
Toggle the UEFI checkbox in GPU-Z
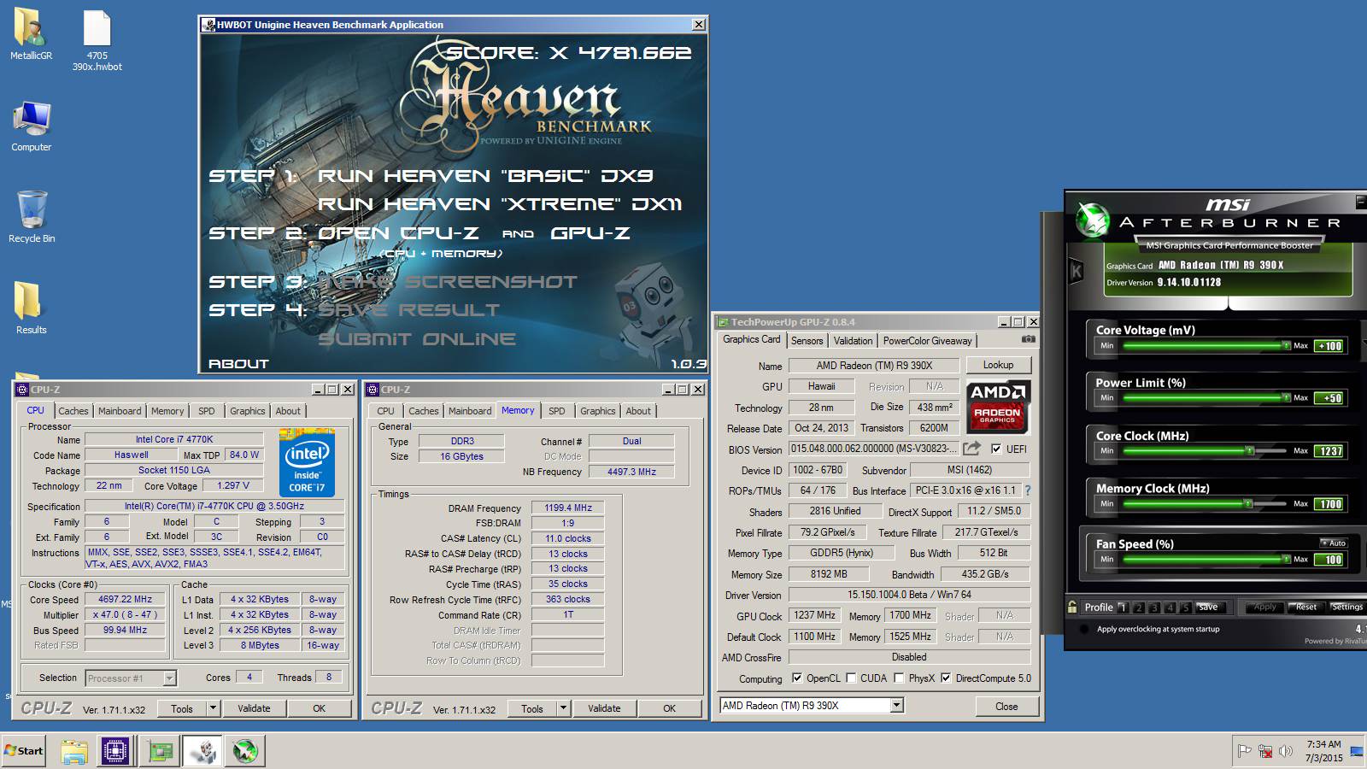pyautogui.click(x=996, y=449)
